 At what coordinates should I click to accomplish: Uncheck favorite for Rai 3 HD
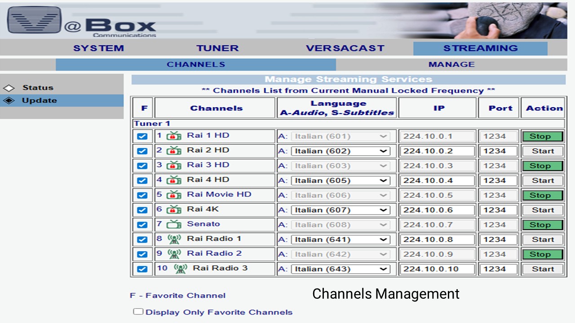[142, 166]
